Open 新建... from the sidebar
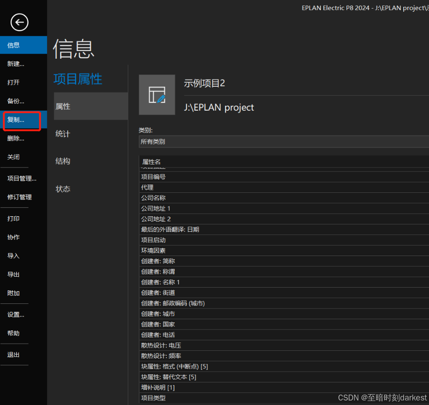 pyautogui.click(x=24, y=64)
